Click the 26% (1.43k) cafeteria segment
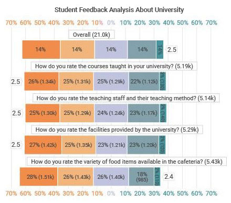Image resolution: width=231 pixels, height=203 pixels. [76, 177]
